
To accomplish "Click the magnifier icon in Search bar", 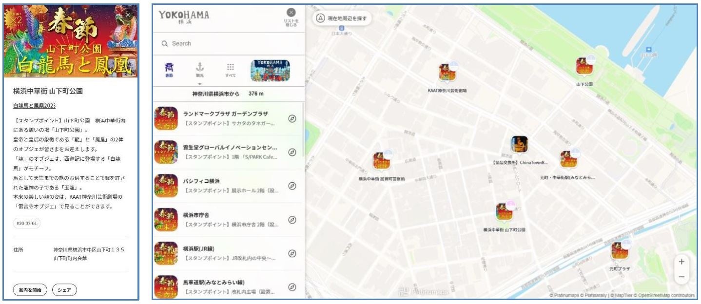I will pos(165,43).
